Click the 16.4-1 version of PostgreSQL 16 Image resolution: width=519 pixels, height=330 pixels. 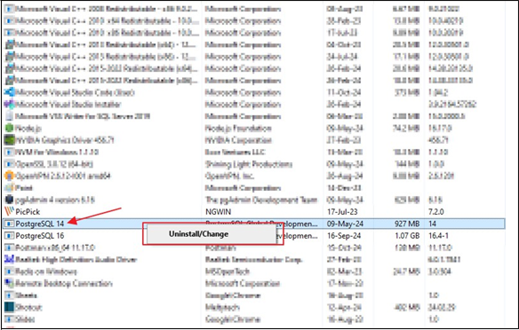[x=438, y=236]
